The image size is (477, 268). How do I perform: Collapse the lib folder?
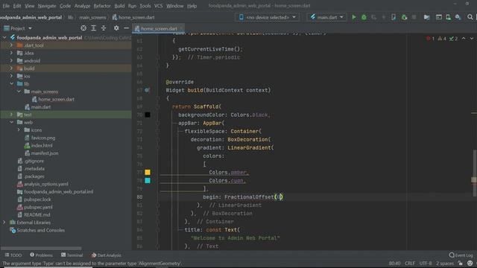[11, 84]
